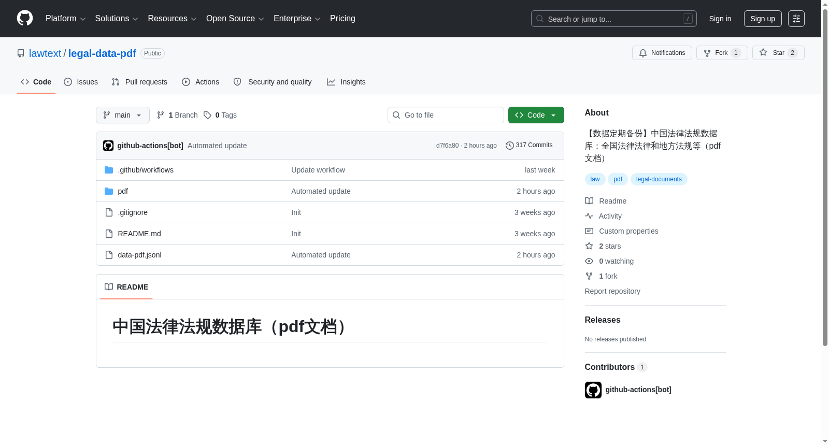The height and width of the screenshot is (446, 829).
Task: Open the legal-data-pdf repository link
Action: point(102,53)
